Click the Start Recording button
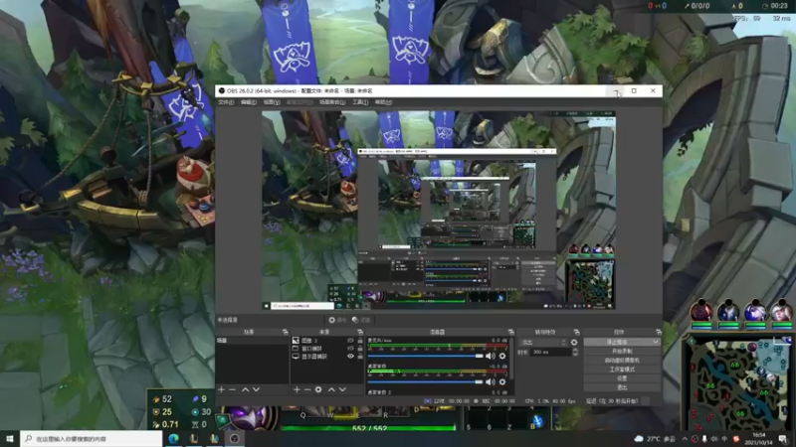The image size is (796, 447). tap(622, 352)
